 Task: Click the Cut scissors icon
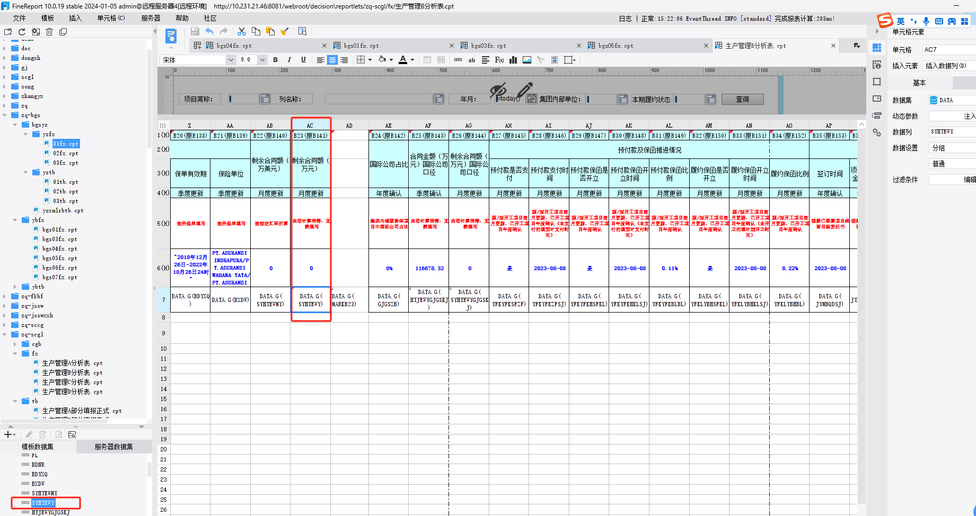tap(242, 32)
